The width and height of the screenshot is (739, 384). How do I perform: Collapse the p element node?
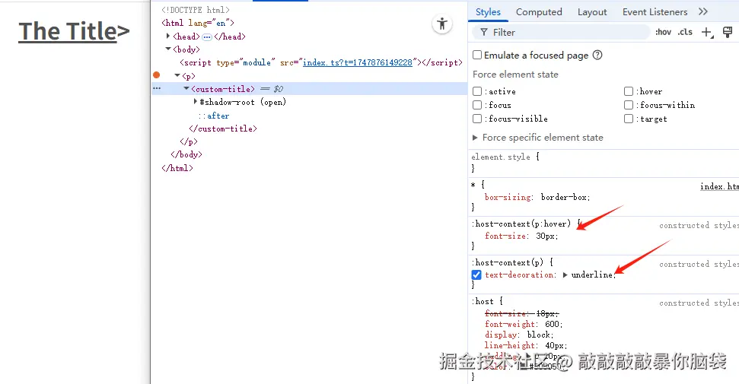pos(177,75)
